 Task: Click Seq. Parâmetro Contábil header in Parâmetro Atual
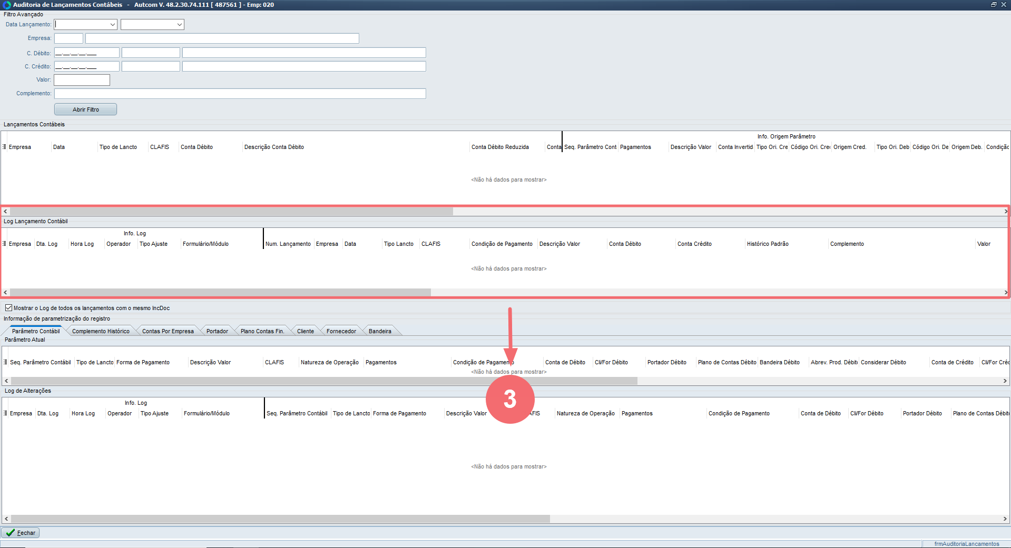click(x=41, y=362)
